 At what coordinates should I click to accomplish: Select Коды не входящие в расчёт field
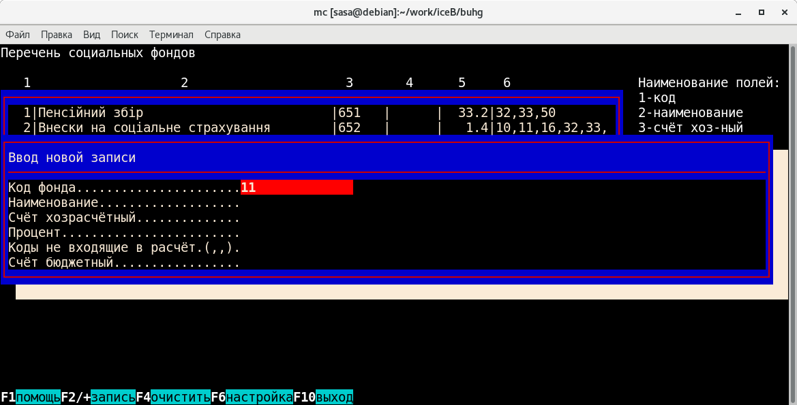(x=123, y=248)
